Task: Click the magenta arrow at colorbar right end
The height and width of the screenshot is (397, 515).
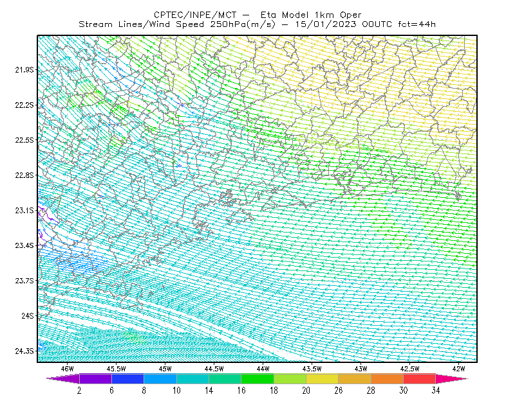Action: (x=451, y=378)
